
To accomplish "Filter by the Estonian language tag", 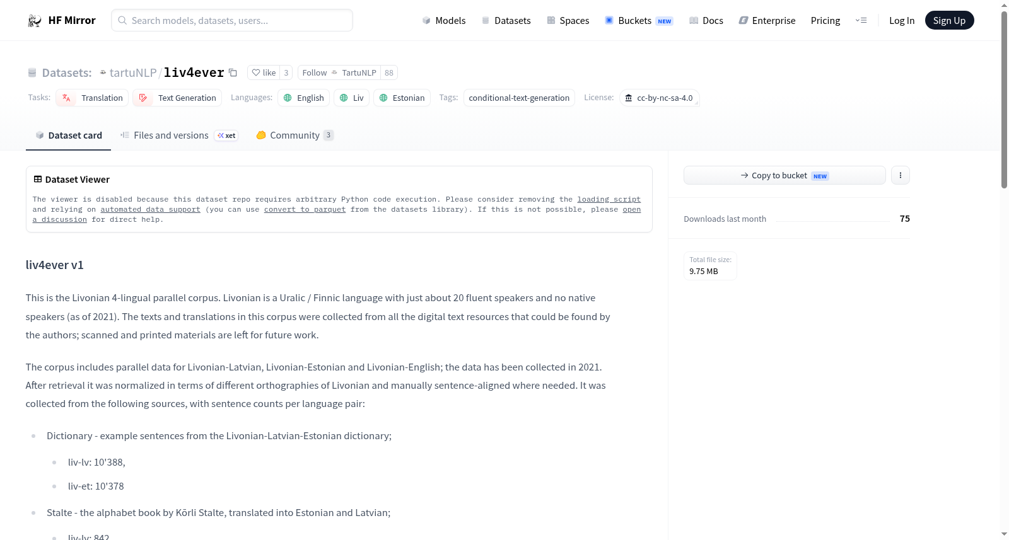I will point(402,98).
